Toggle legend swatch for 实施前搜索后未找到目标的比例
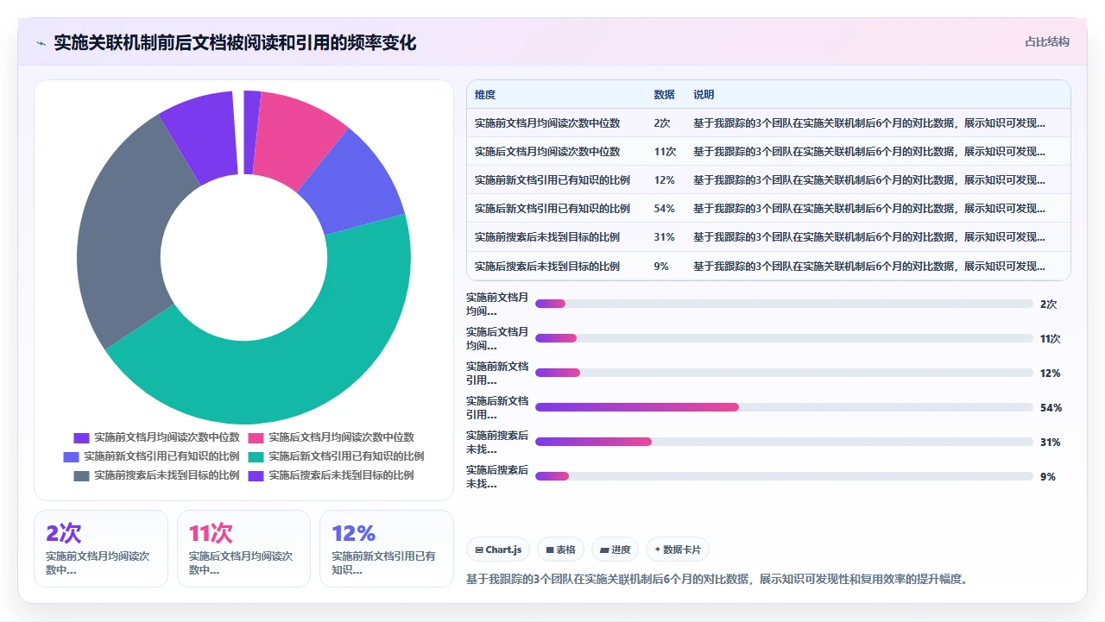 [x=82, y=475]
